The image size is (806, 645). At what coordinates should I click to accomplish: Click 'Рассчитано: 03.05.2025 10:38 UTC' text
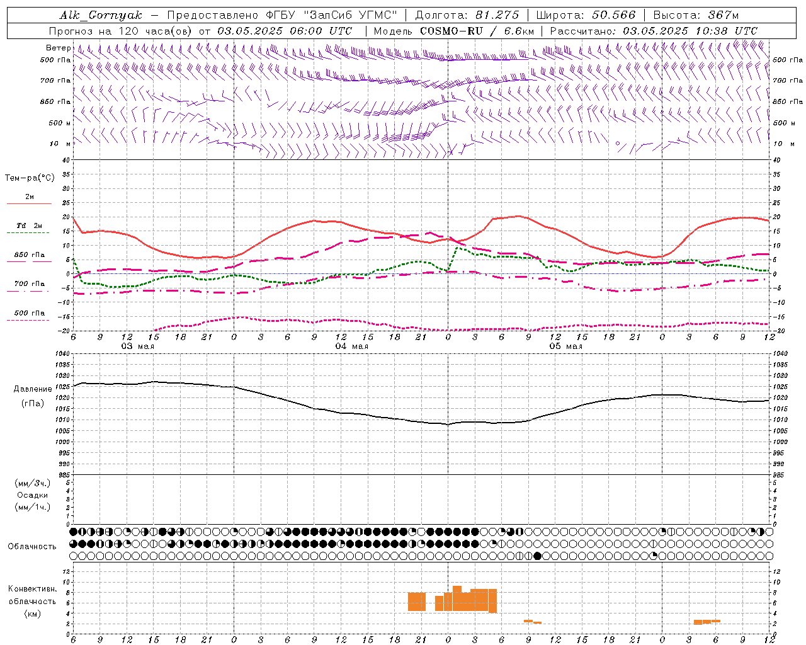coord(654,31)
